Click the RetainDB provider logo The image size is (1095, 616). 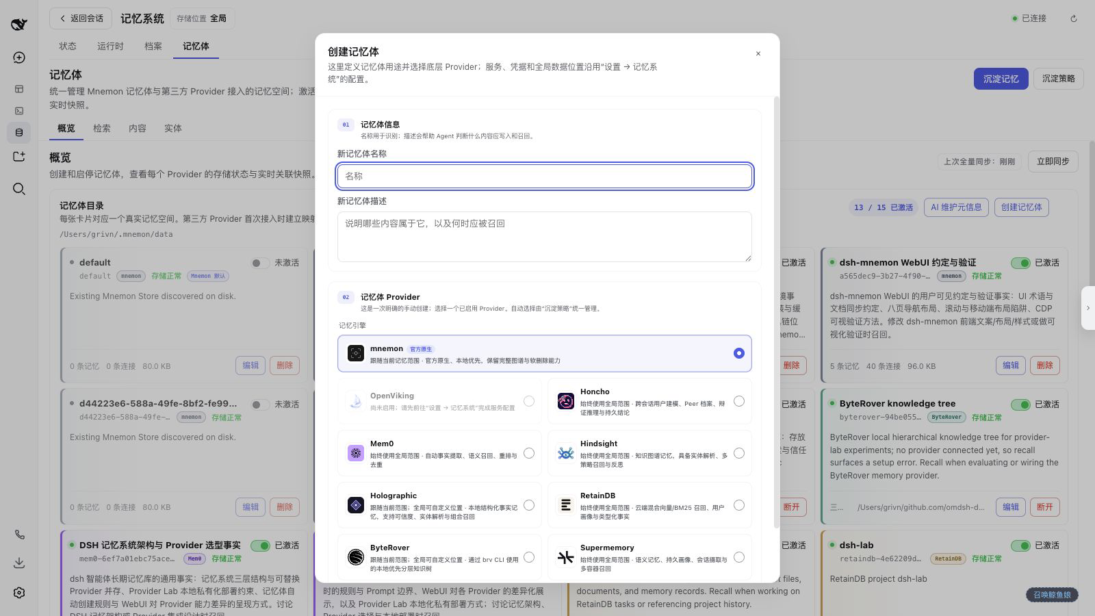tap(566, 505)
